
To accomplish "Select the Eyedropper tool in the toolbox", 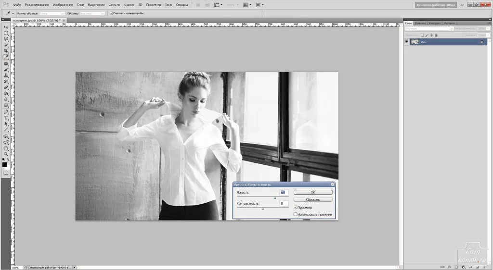I will pyautogui.click(x=6, y=57).
